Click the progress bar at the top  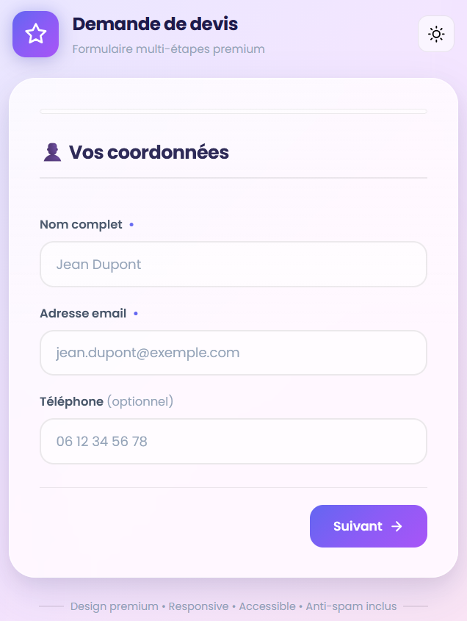(233, 112)
